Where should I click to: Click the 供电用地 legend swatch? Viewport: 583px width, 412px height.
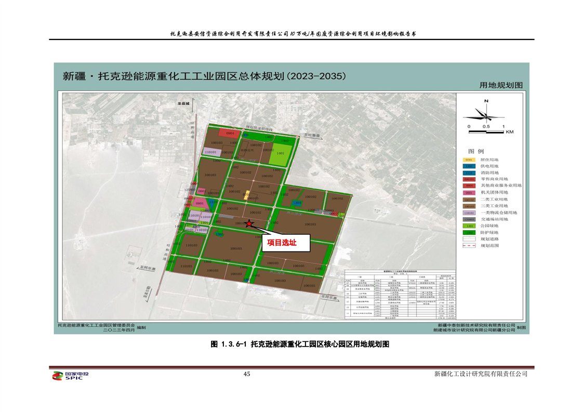click(469, 166)
